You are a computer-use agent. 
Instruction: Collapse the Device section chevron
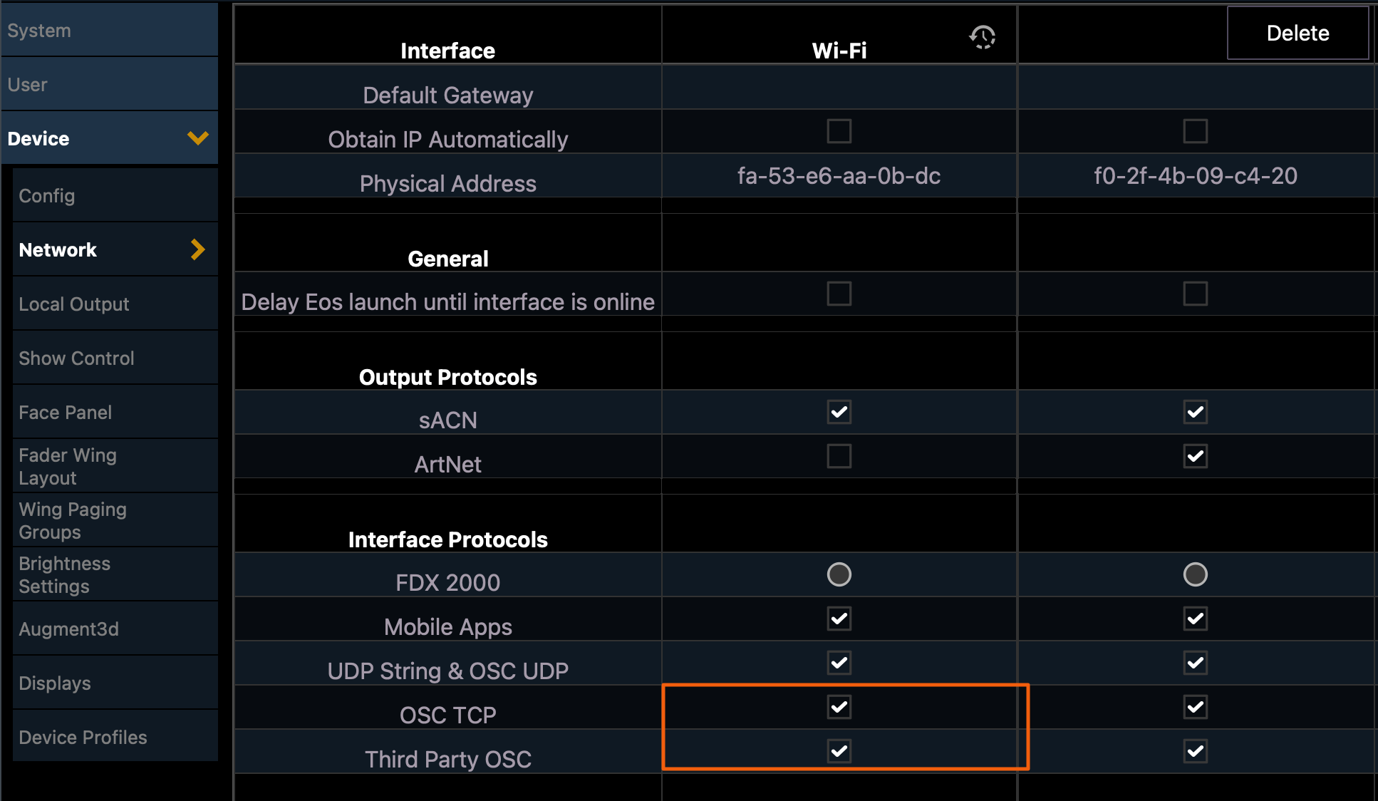(197, 138)
